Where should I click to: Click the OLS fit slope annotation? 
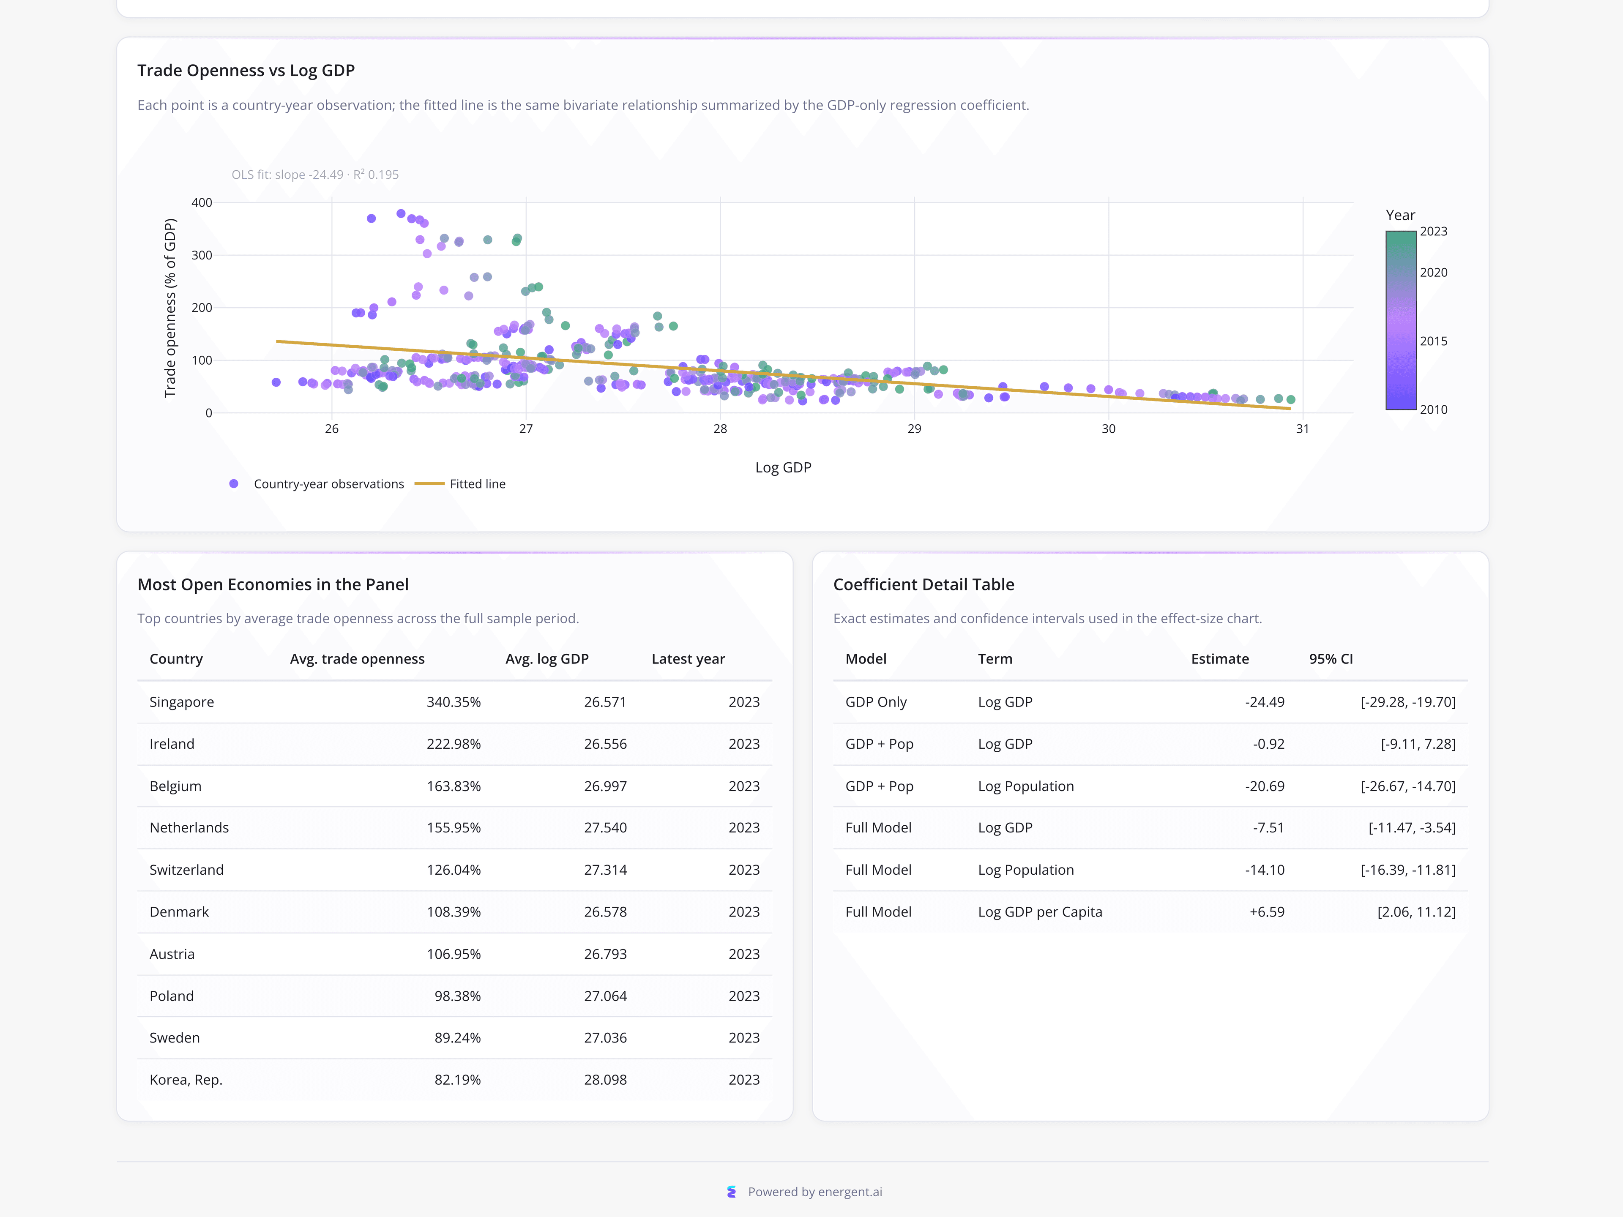(315, 175)
